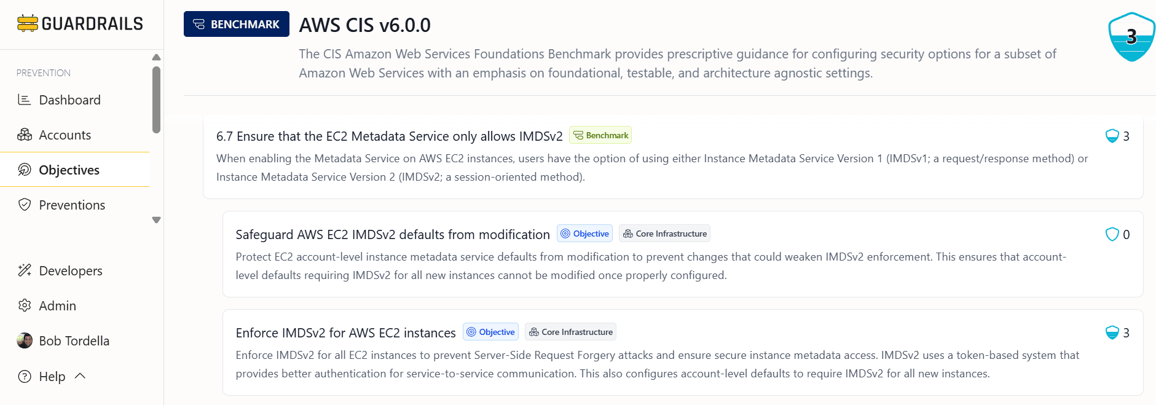1156x405 pixels.
Task: Click the sidebar scrollbar thumb
Action: click(156, 100)
